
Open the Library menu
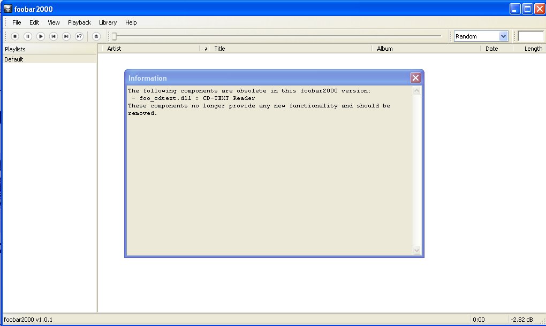click(108, 22)
